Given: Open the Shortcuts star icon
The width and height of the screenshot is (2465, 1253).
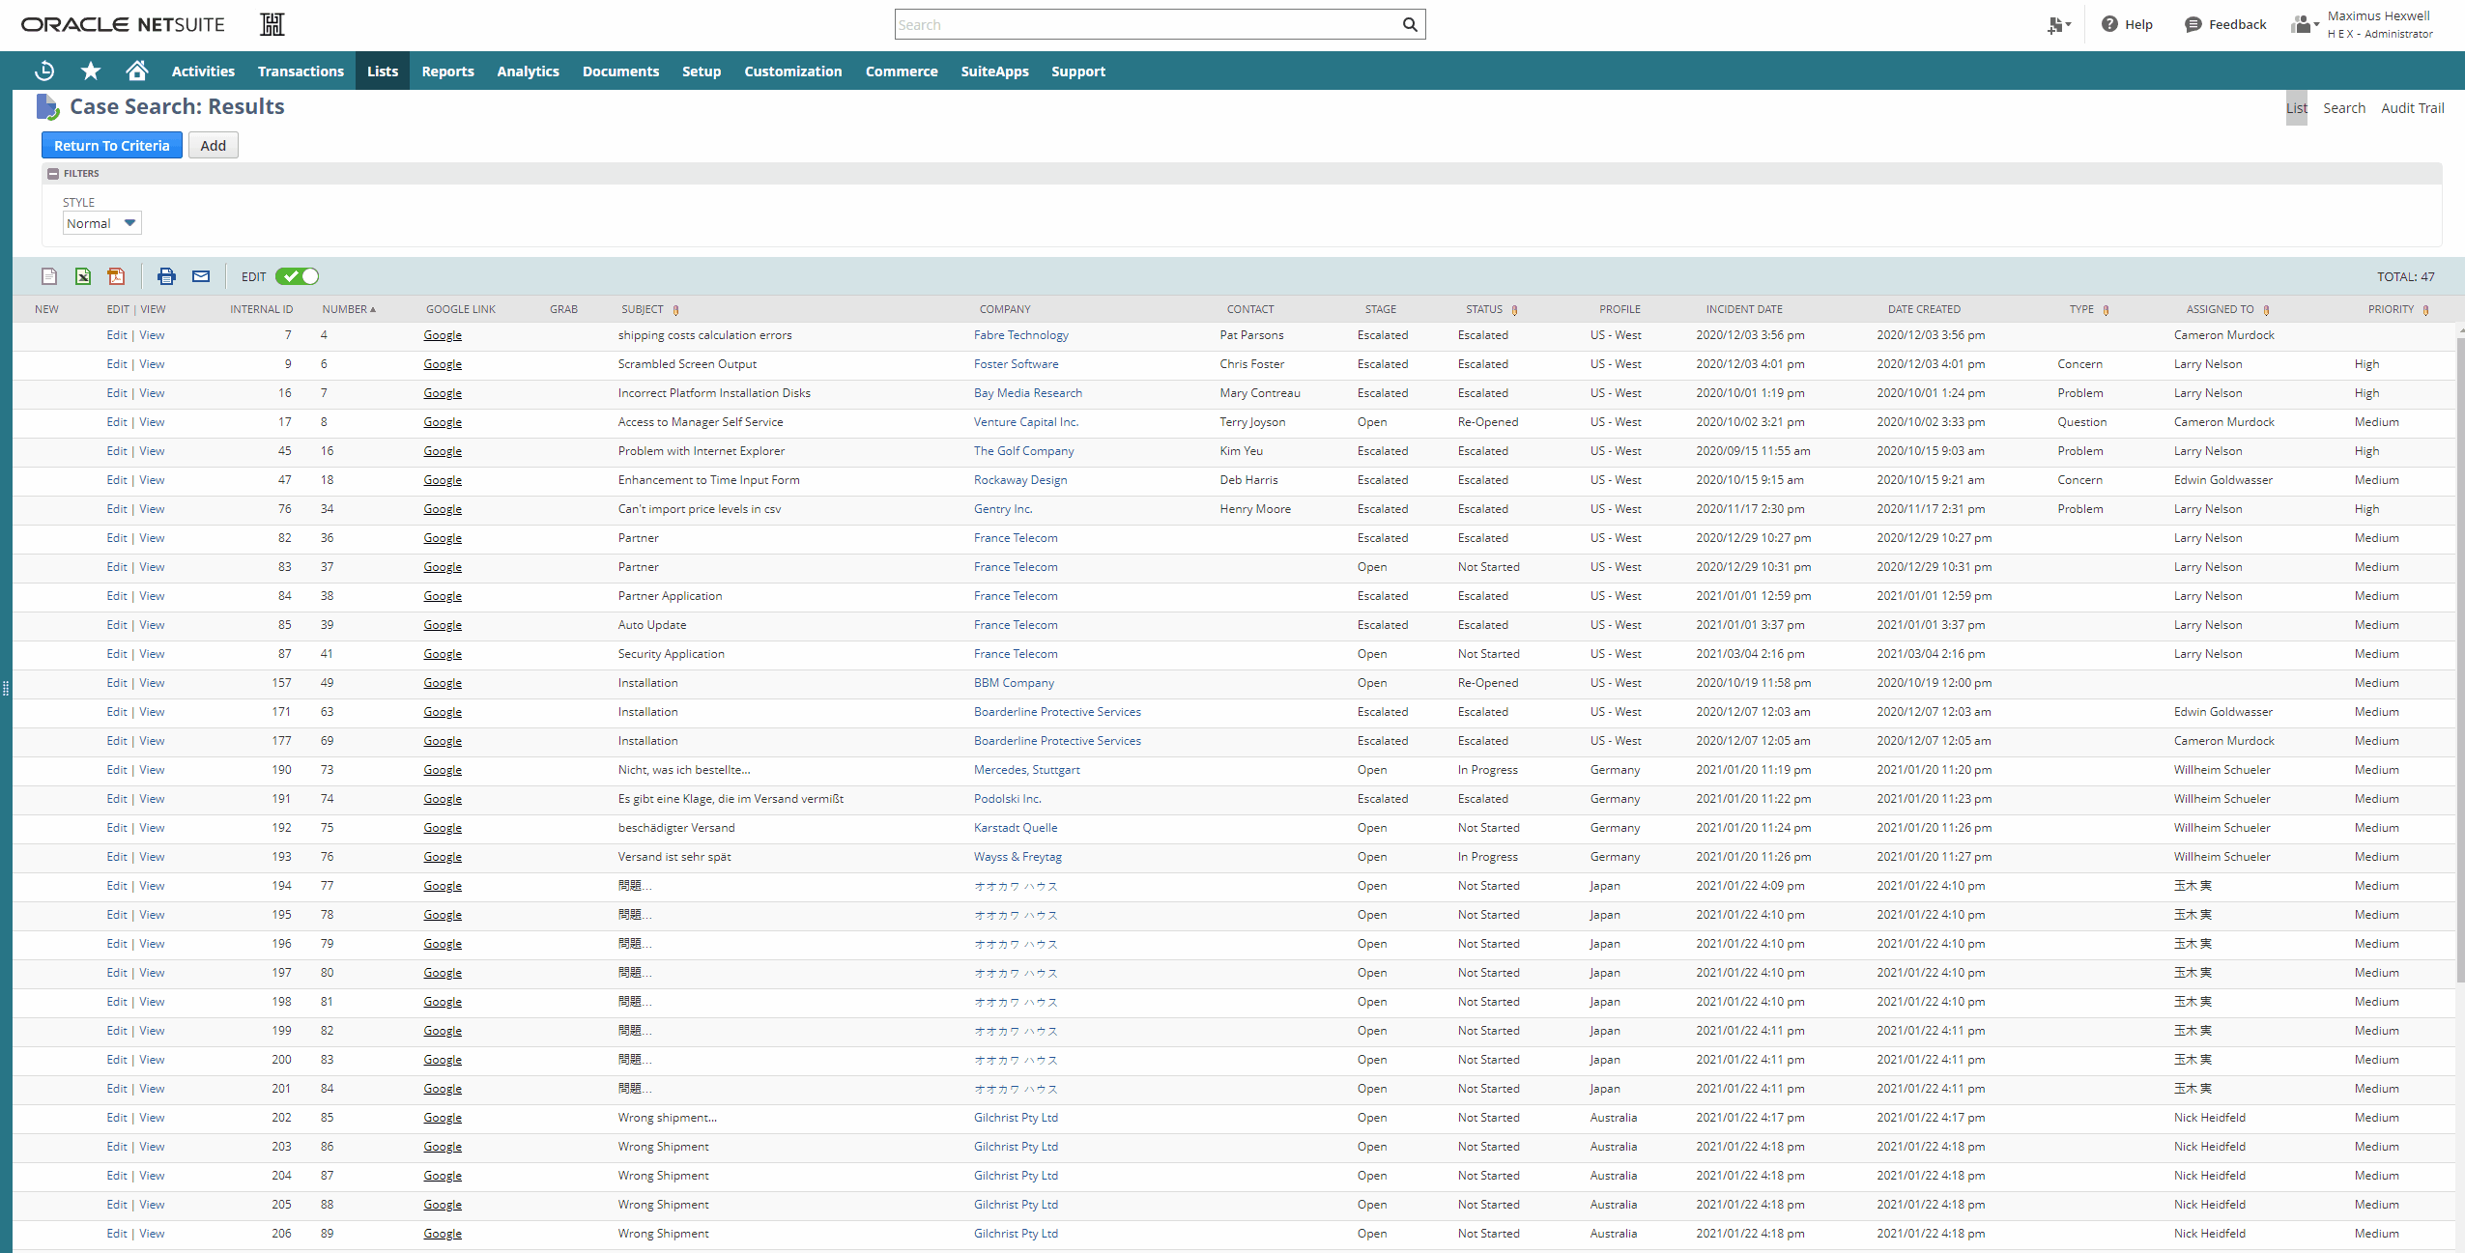Looking at the screenshot, I should click(91, 71).
